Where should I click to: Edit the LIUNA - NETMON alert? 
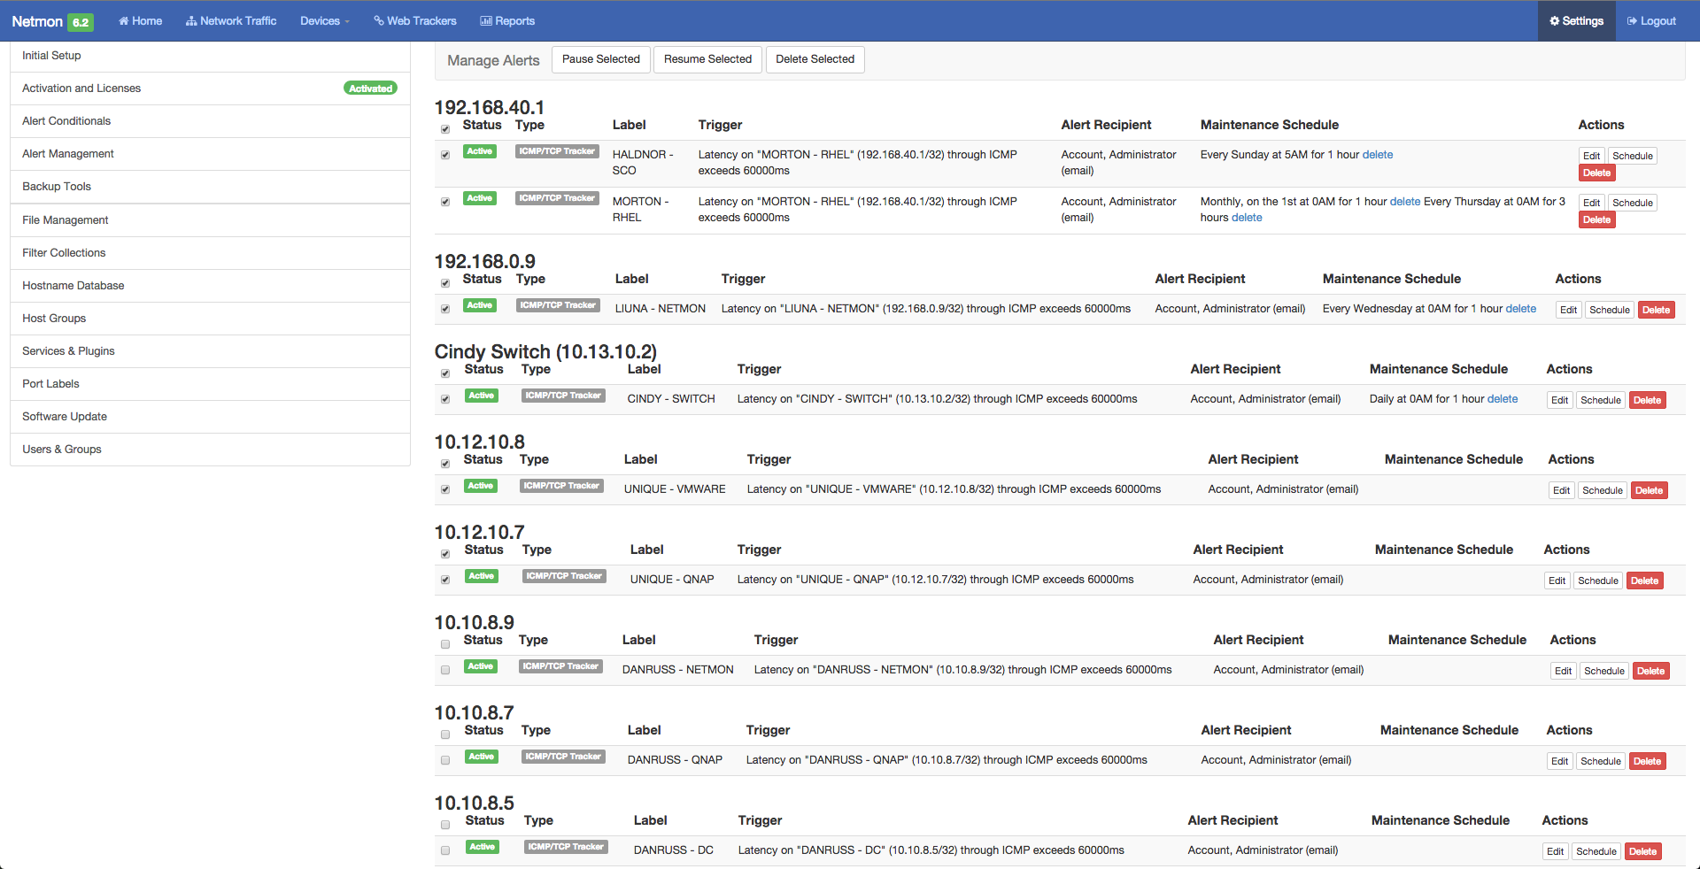[1568, 310]
